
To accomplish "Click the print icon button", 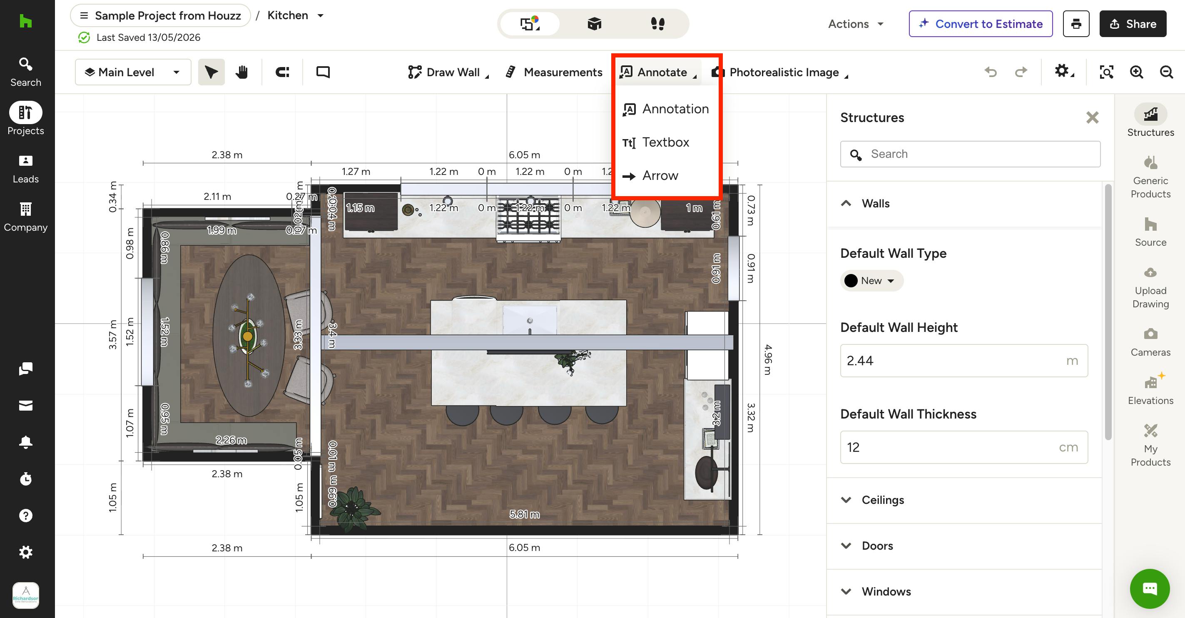I will pyautogui.click(x=1076, y=24).
